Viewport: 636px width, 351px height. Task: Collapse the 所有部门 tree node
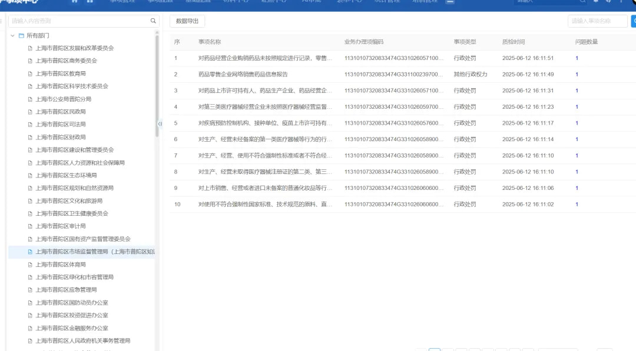point(12,36)
